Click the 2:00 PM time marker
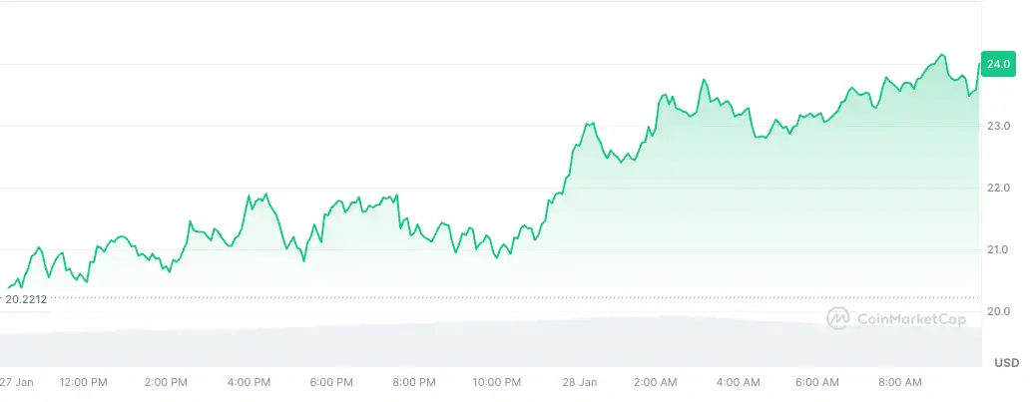 tap(166, 381)
